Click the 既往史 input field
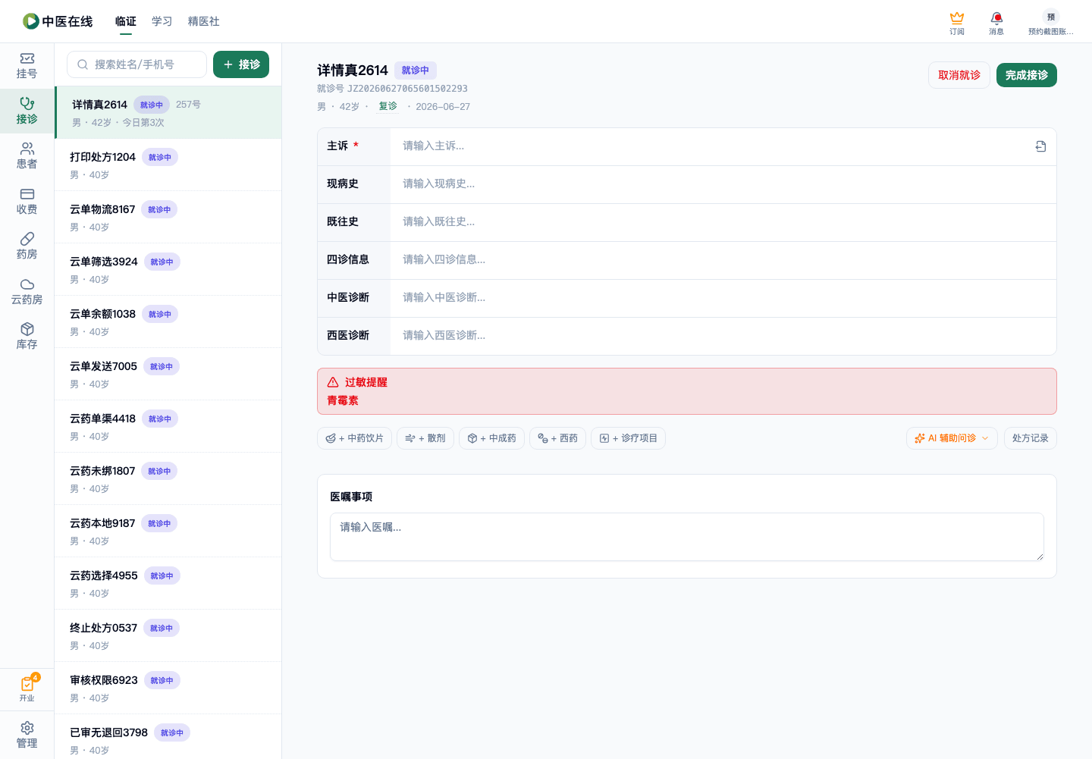This screenshot has width=1092, height=759. (x=723, y=222)
